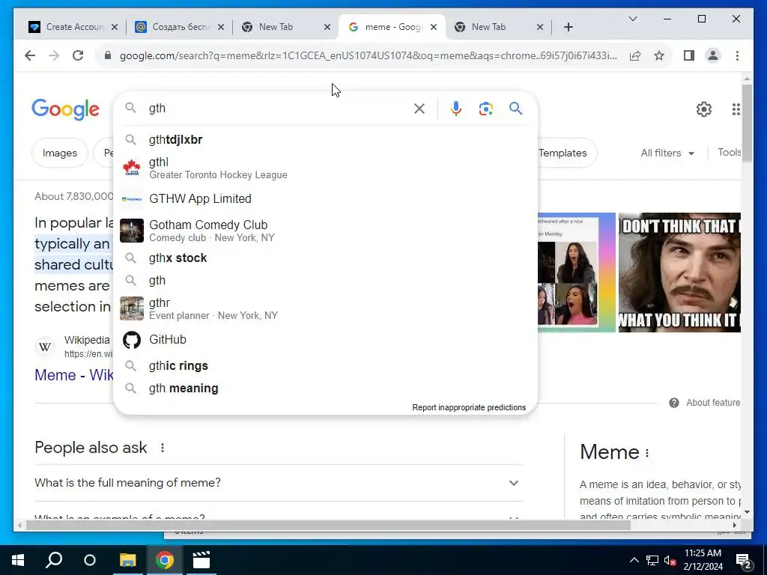Viewport: 767px width, 575px height.
Task: Close the meme - Google tab
Action: click(434, 27)
